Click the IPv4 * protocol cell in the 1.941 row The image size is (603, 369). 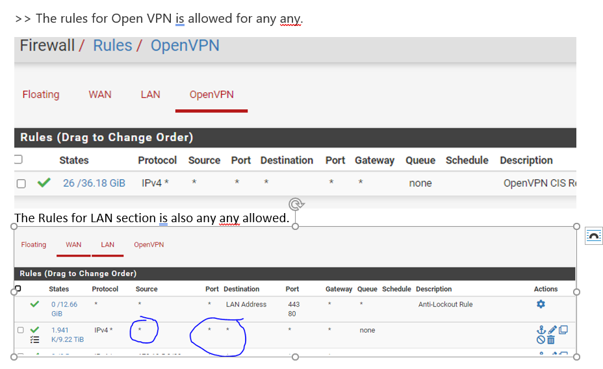[103, 330]
